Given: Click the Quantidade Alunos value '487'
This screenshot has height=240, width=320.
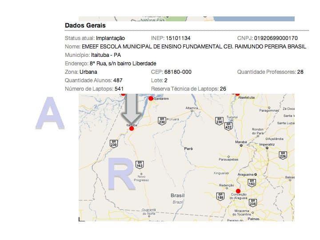Looking at the screenshot, I should pos(118,80).
